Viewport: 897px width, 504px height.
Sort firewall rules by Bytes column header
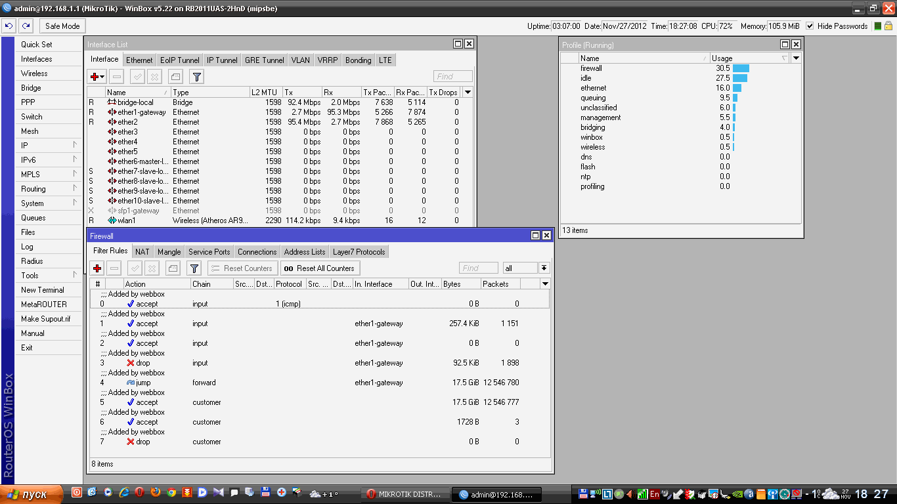[461, 284]
